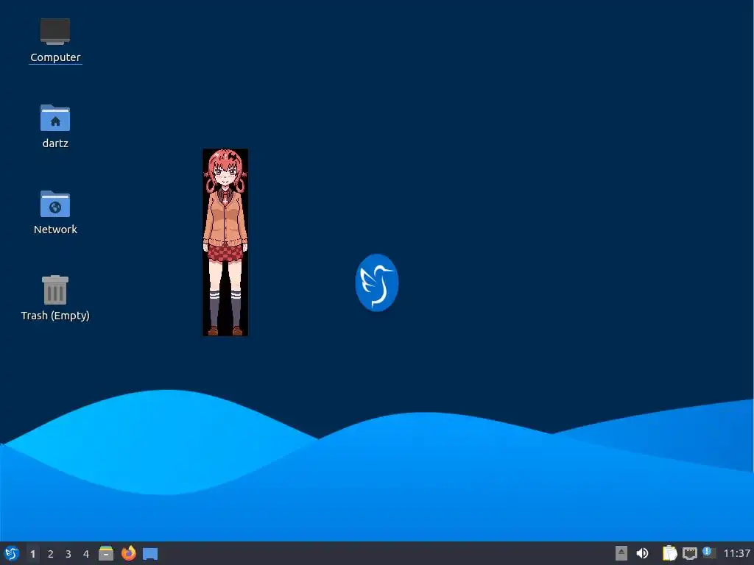The image size is (754, 565).
Task: Launch Firefox from the panel
Action: (128, 553)
